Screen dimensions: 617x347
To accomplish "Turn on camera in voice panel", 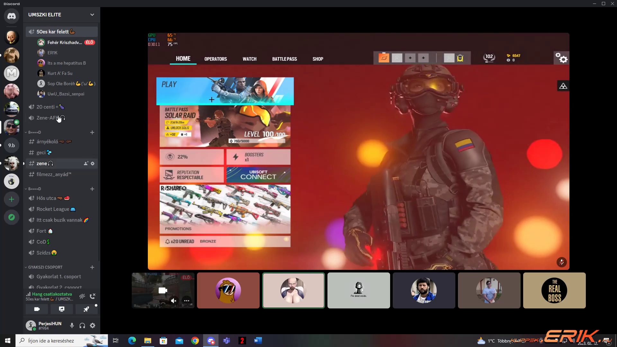I will point(37,309).
